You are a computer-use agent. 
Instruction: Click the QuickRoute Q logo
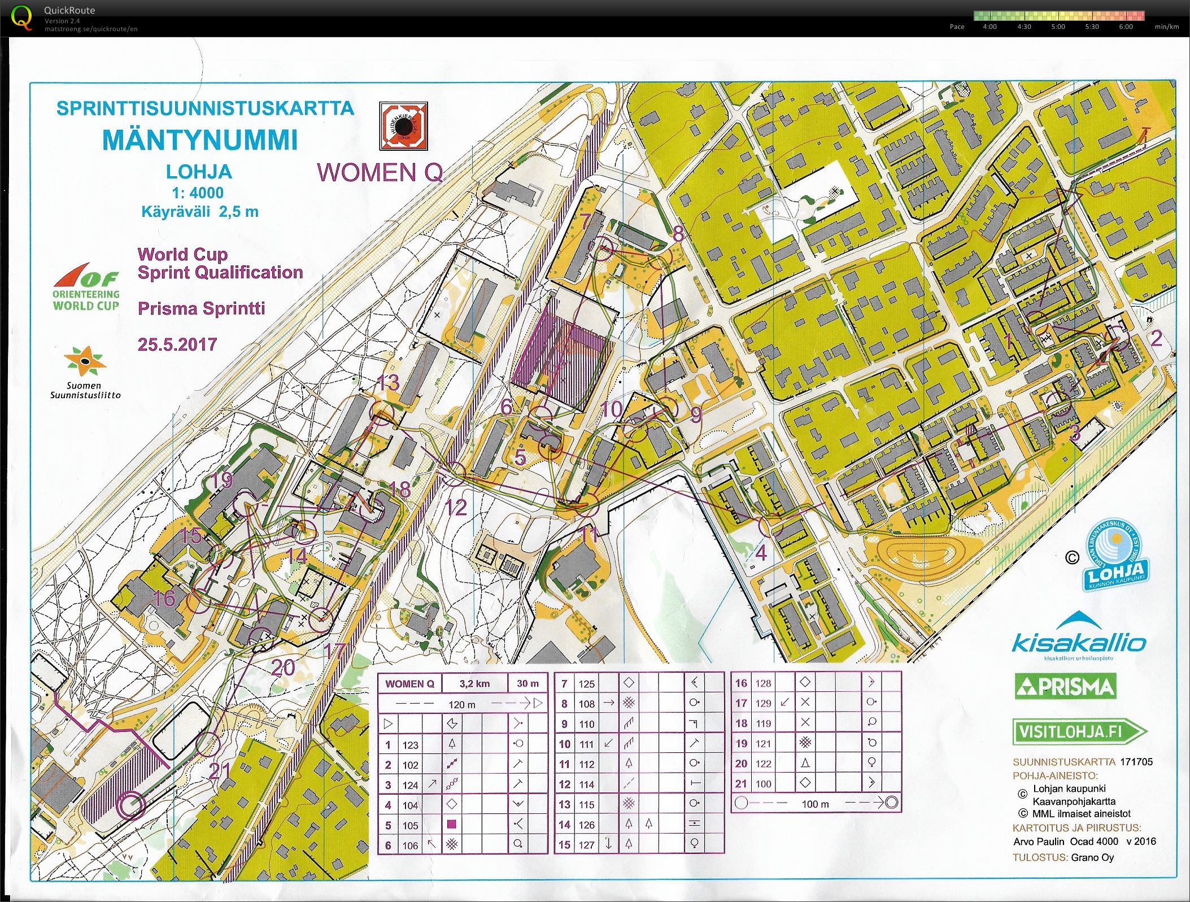click(23, 18)
